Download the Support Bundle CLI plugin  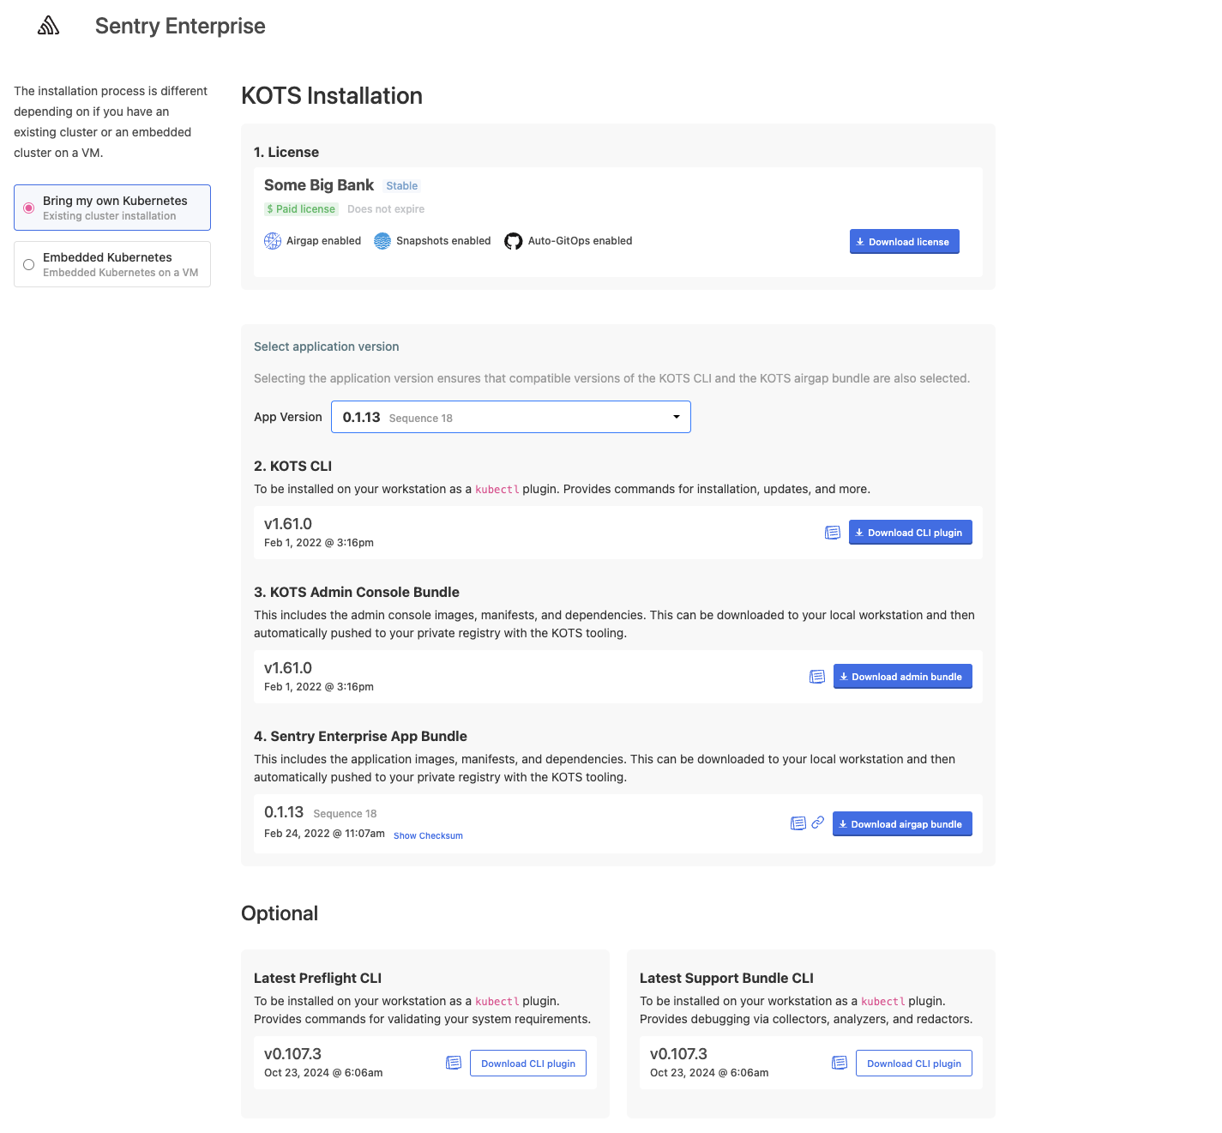pyautogui.click(x=914, y=1064)
